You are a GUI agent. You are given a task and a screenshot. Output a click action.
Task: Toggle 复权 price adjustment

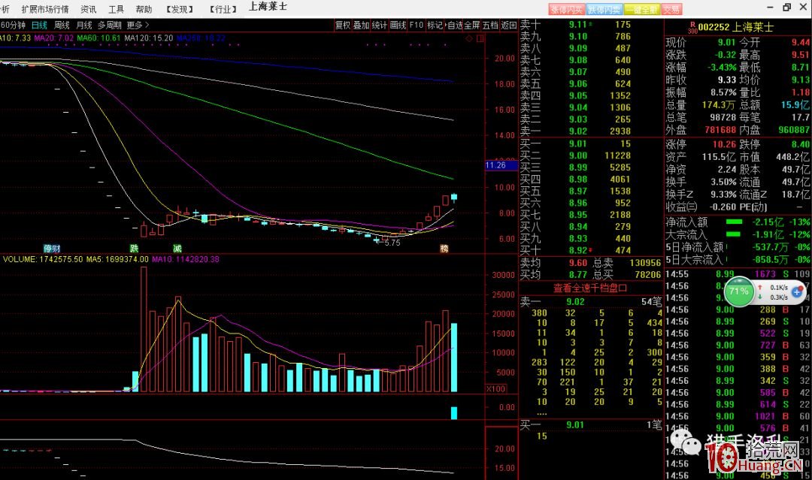pos(342,25)
